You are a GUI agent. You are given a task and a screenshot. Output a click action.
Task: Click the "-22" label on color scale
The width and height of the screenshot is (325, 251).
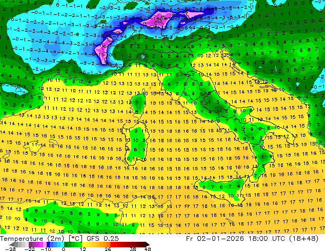[30, 249]
